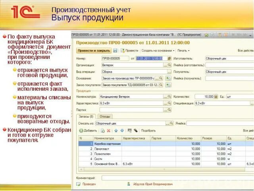The width and height of the screenshot is (254, 191).
Task: Click the Характеристика column header in the table
Action: 136,138
